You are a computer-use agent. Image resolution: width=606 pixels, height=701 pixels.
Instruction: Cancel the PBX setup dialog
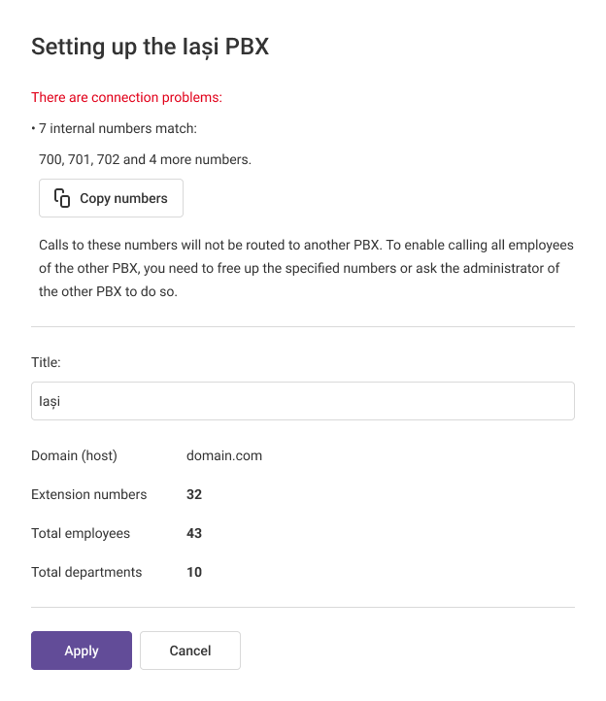[x=190, y=651]
